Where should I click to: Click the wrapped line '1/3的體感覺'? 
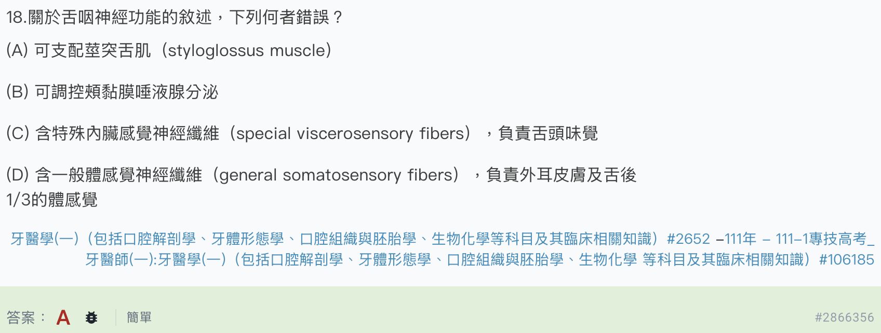tap(52, 200)
